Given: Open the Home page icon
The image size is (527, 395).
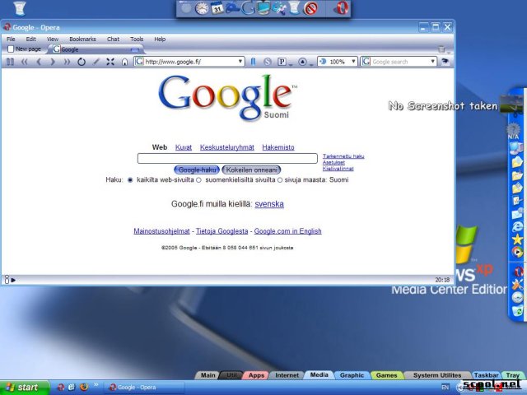Looking at the screenshot, I should [x=124, y=62].
